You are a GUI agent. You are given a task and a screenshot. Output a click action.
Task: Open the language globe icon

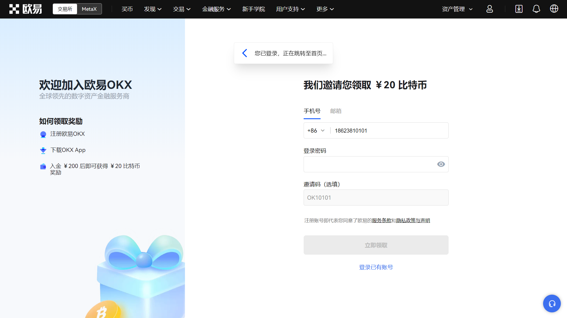pyautogui.click(x=554, y=9)
